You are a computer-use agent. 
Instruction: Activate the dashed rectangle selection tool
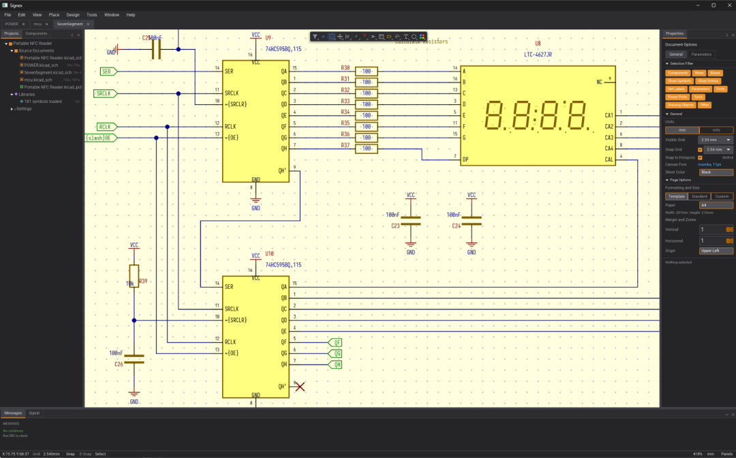331,37
